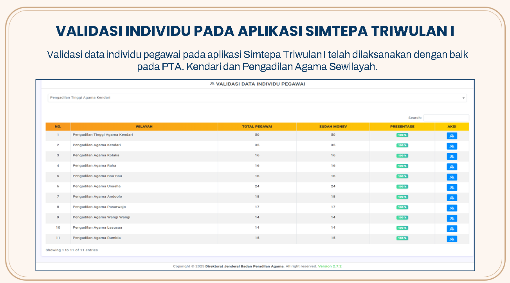The image size is (510, 283).
Task: Open action icon for Pengadilan Agama Wangi Wangi
Action: tap(452, 219)
